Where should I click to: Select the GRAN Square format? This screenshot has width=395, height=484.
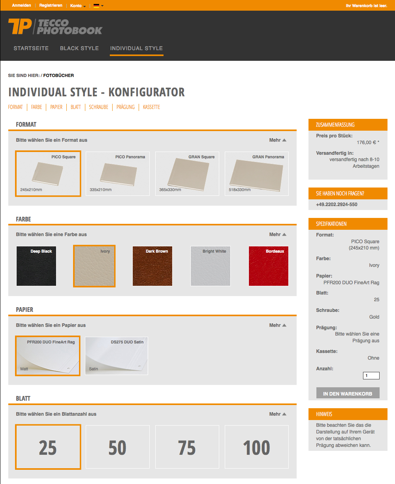tap(187, 174)
